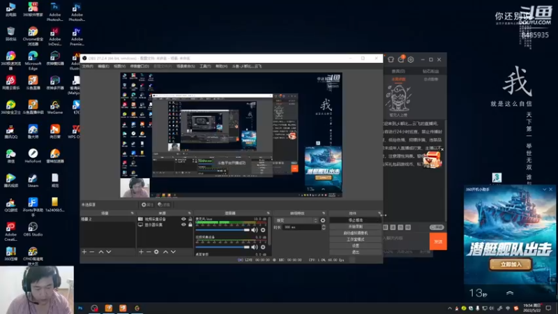
Task: Open the 工具(T) menu in OBS
Action: coord(205,66)
